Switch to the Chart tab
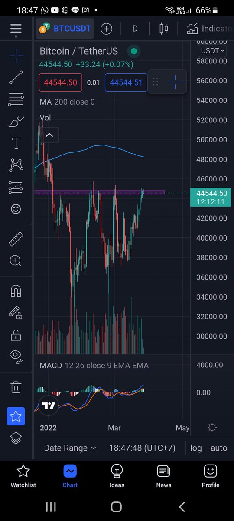 [70, 476]
